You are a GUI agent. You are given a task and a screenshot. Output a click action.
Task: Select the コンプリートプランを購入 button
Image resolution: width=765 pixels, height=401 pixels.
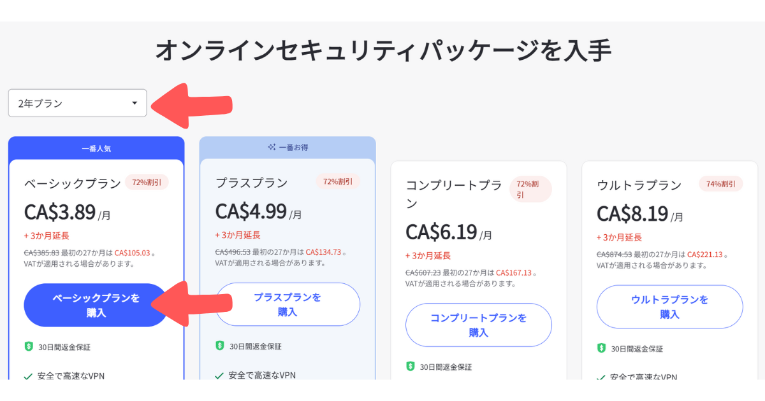click(478, 325)
